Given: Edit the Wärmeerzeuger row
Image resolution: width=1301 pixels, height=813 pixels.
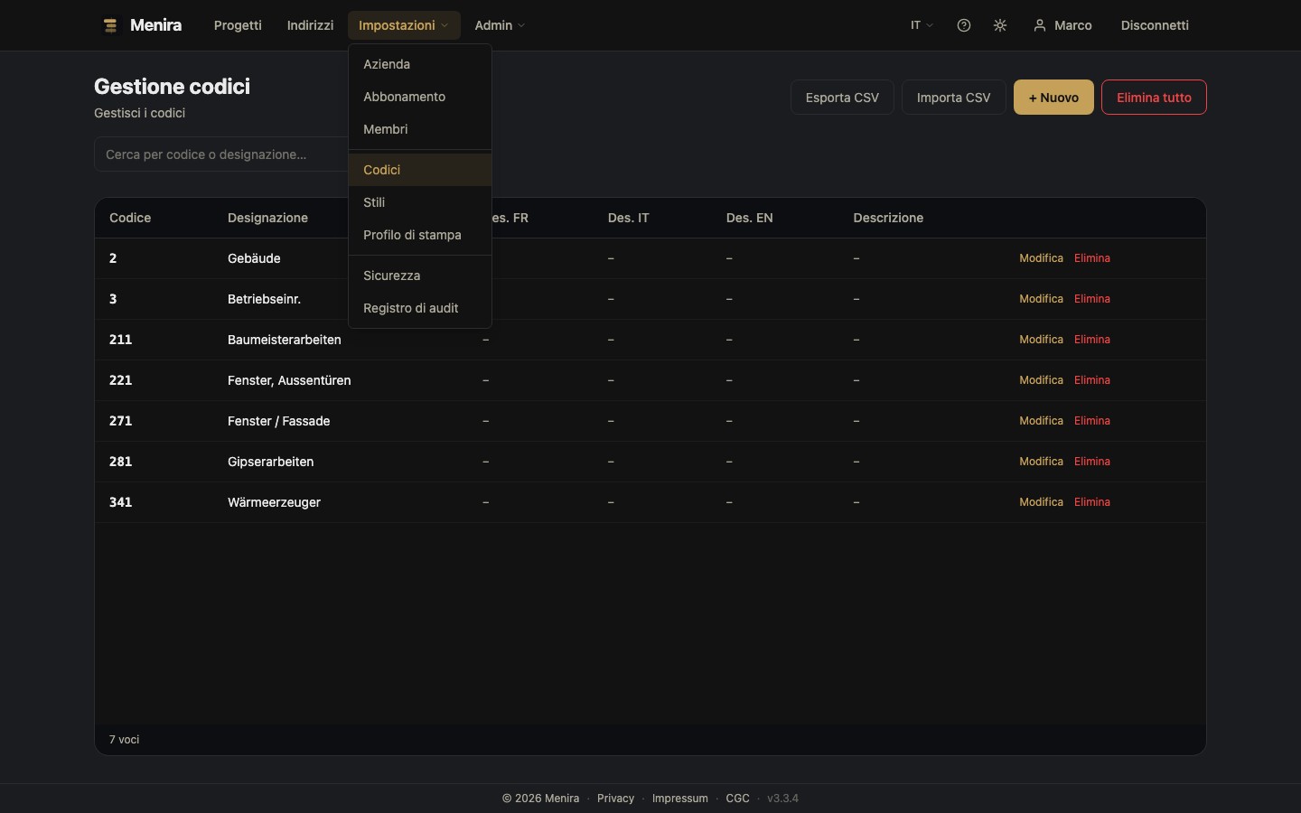Looking at the screenshot, I should click(1041, 502).
